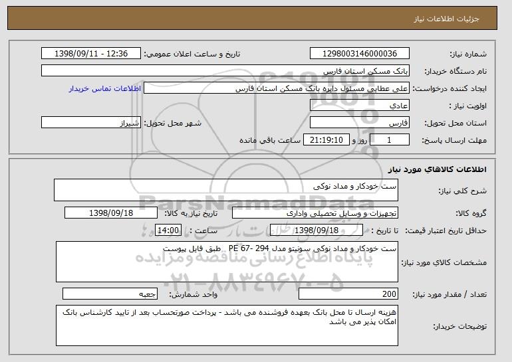Click the need date field next to تاریخ نیاز به کالا
The width and height of the screenshot is (512, 362).
(x=111, y=213)
